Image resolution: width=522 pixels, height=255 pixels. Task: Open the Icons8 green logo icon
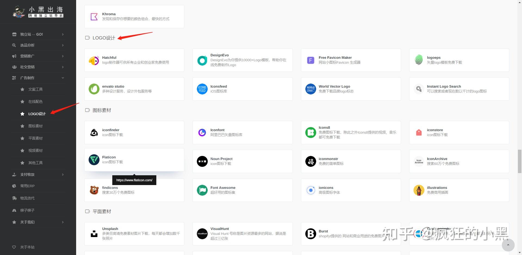310,133
